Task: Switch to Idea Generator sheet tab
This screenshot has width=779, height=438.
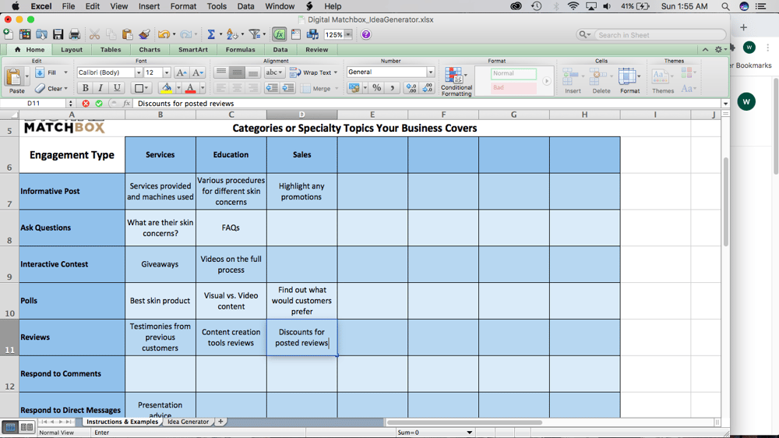Action: point(188,422)
